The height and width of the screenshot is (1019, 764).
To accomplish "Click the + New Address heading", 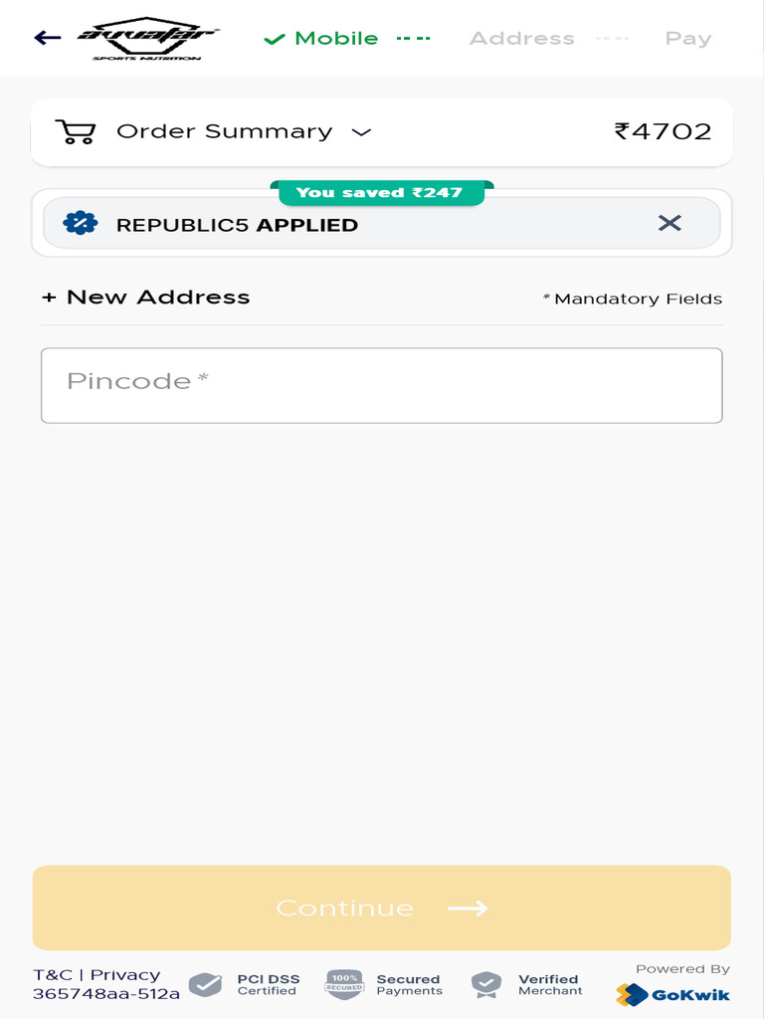I will coord(146,297).
